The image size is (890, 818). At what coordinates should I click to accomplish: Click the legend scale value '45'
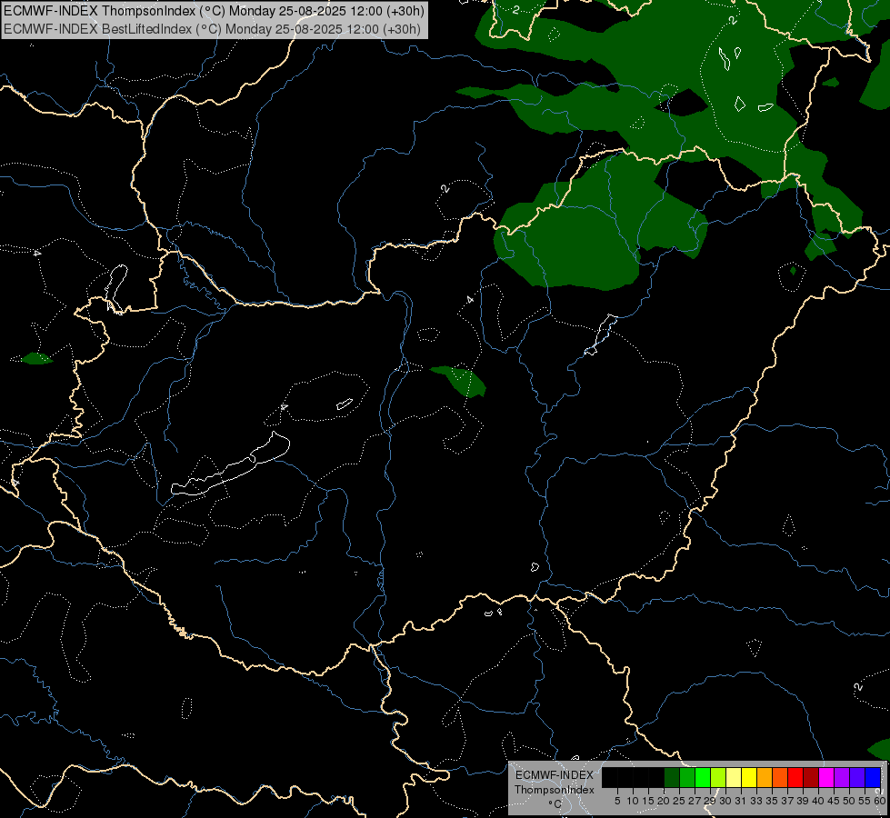(834, 801)
